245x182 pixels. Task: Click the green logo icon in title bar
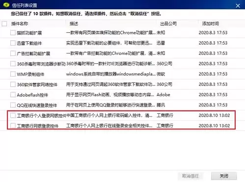coord(6,5)
